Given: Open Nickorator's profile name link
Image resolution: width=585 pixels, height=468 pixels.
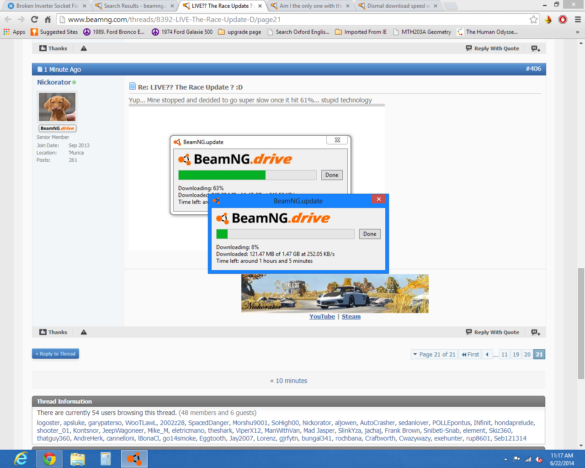Looking at the screenshot, I should (54, 82).
